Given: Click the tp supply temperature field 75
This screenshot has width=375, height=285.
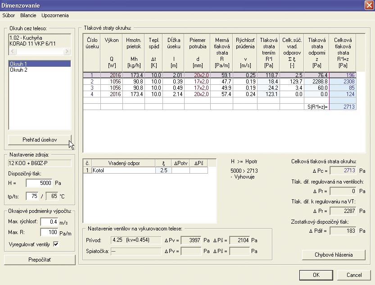Looking at the screenshot, I should click(32, 196).
